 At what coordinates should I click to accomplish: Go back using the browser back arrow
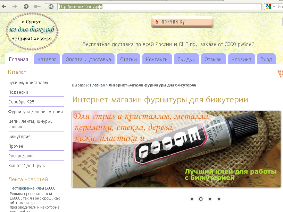point(4,7)
